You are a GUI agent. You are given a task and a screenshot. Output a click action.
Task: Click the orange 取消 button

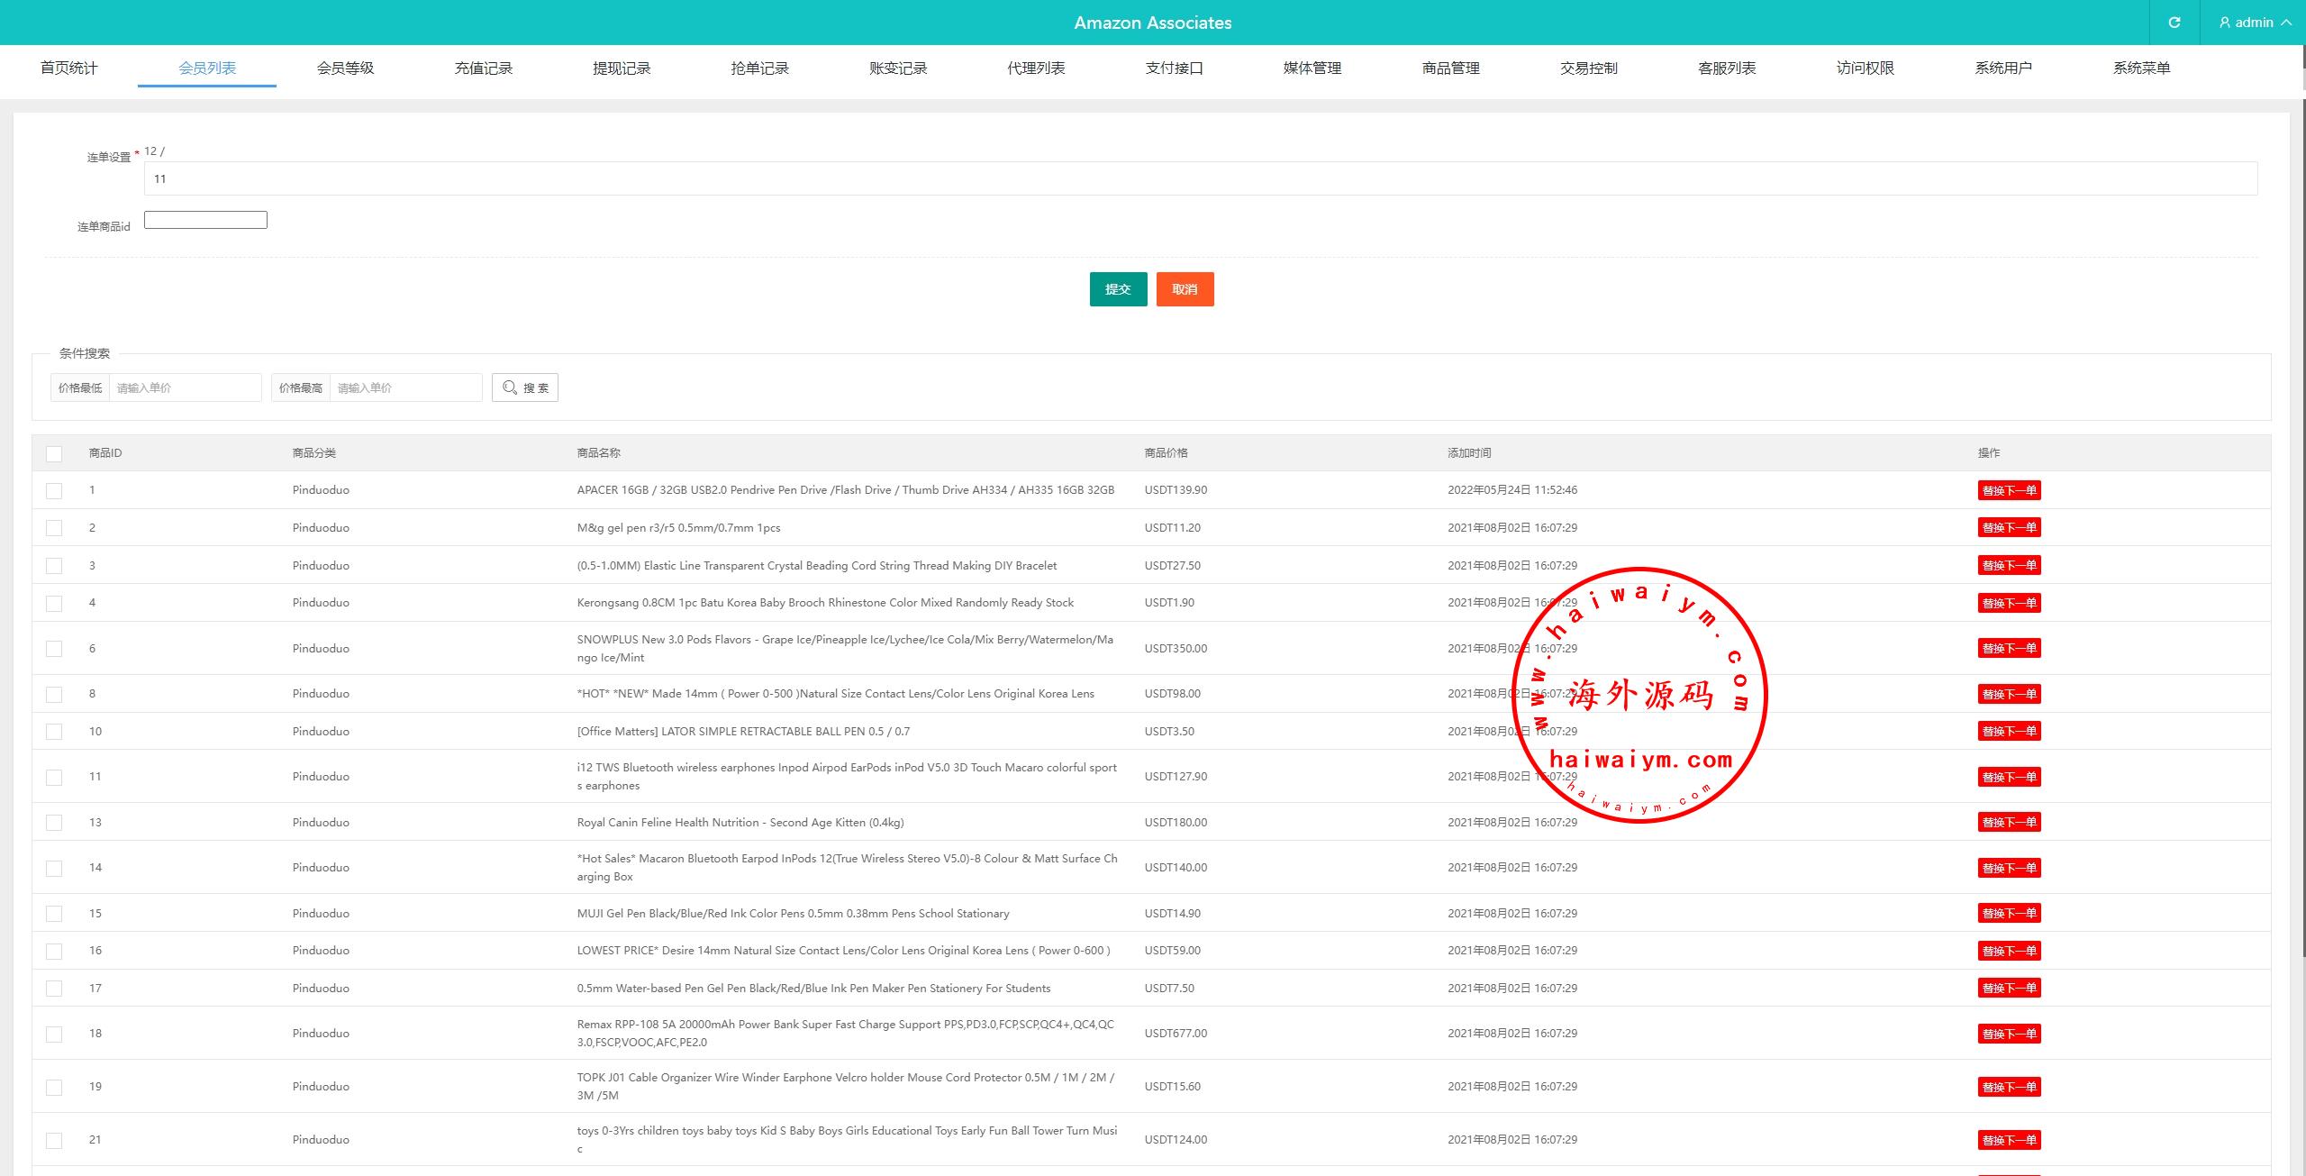coord(1185,289)
